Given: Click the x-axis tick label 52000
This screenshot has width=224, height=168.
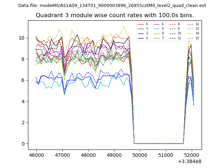Looking at the screenshot, I should coord(192,155).
